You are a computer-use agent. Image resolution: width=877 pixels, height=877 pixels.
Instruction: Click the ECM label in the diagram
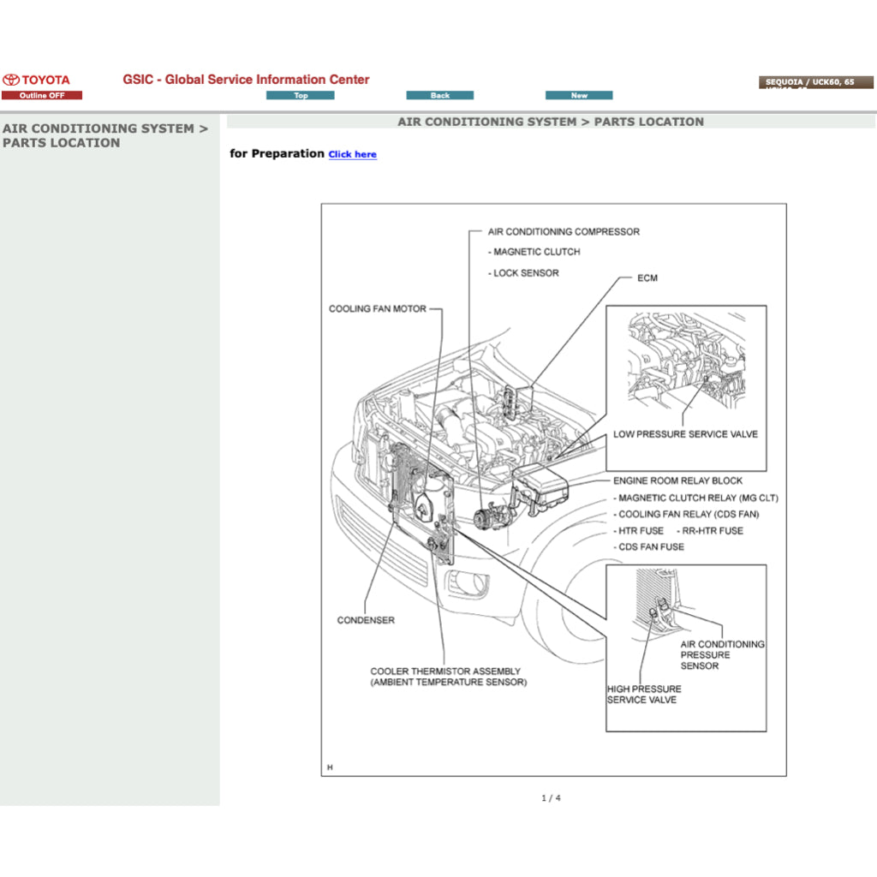[647, 277]
